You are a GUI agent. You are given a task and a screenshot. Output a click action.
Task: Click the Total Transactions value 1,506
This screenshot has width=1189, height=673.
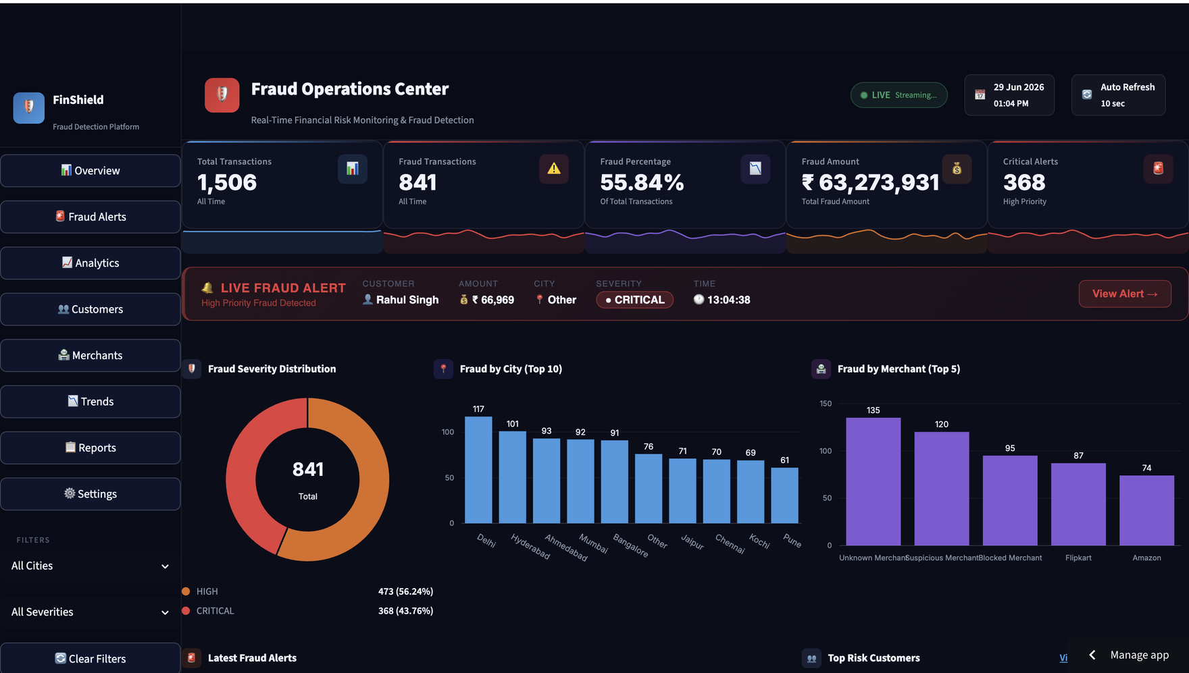tap(227, 182)
